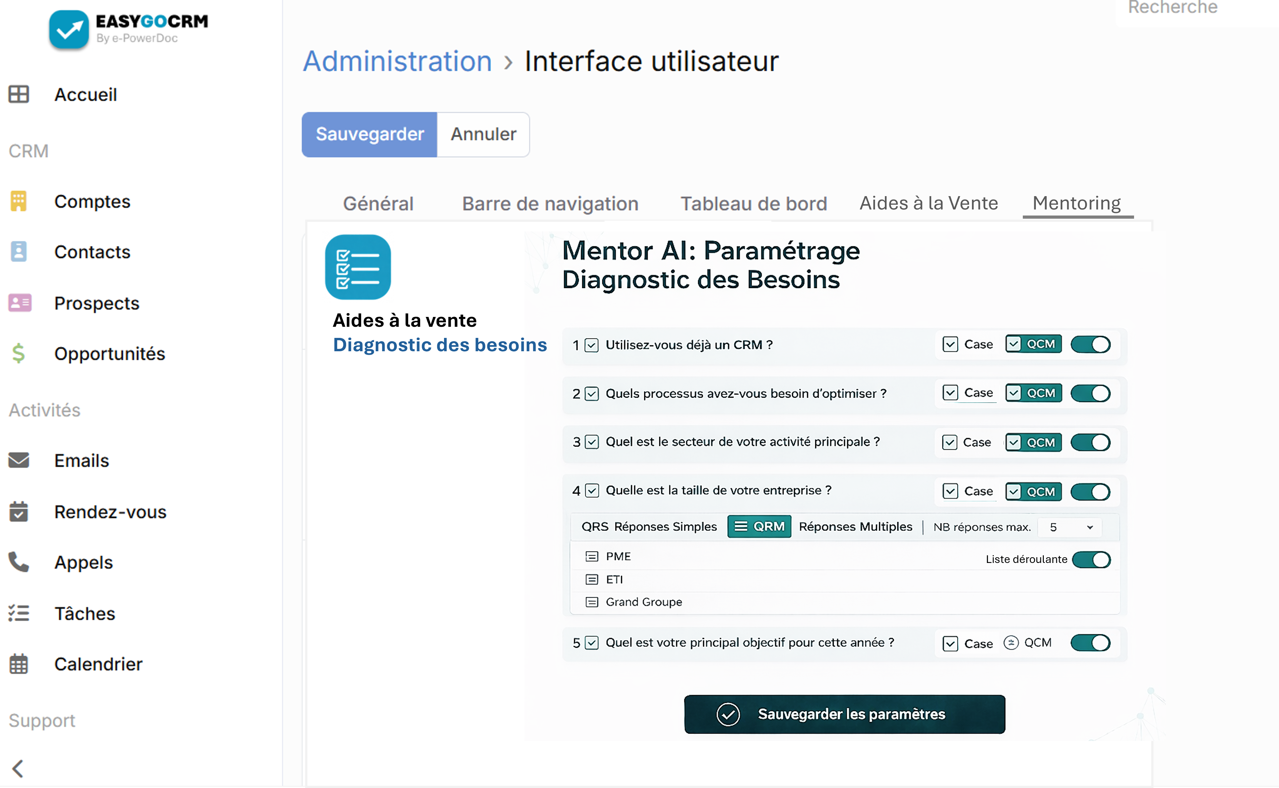1279x788 pixels.
Task: Enable the toggle for question 5
Action: pos(1091,643)
